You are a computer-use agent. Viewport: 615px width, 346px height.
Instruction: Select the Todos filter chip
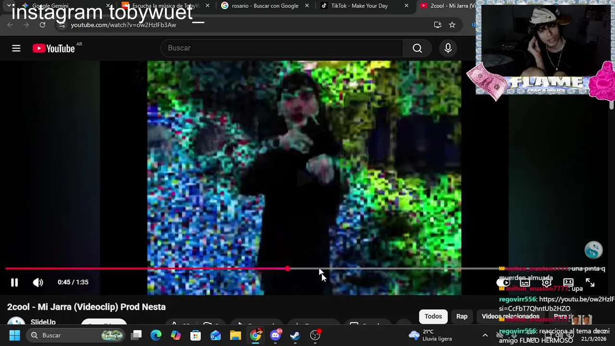tap(433, 316)
